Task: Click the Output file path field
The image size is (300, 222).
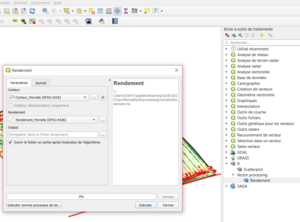Action: [x=53, y=134]
